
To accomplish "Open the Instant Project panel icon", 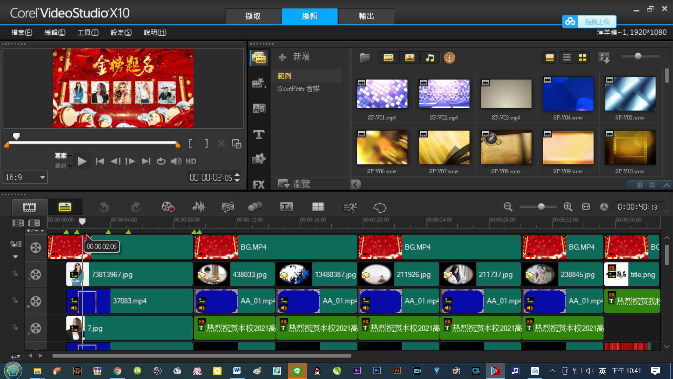I will pyautogui.click(x=259, y=83).
